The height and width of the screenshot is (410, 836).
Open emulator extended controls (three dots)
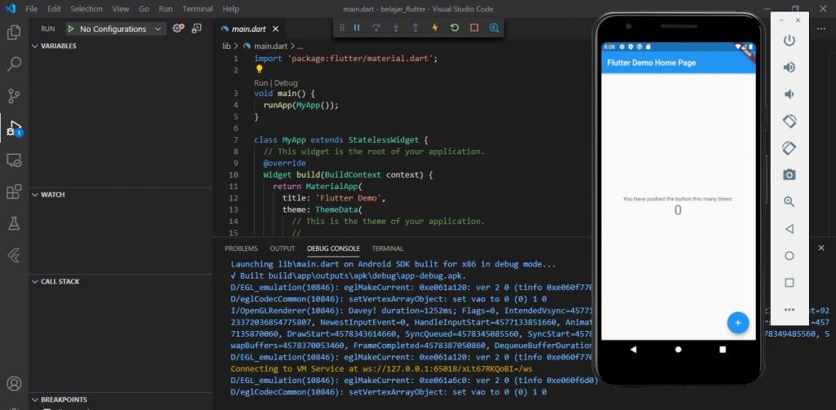pyautogui.click(x=789, y=310)
